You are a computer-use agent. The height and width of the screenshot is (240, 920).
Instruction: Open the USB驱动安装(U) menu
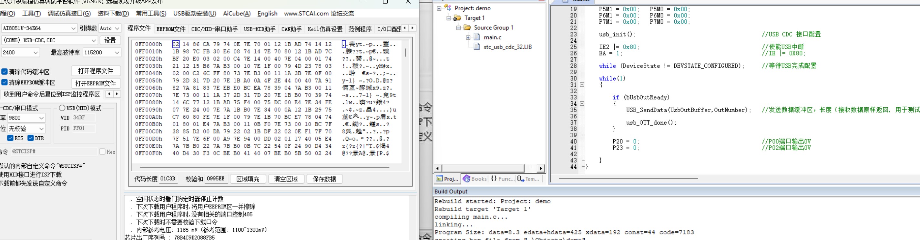(x=195, y=14)
